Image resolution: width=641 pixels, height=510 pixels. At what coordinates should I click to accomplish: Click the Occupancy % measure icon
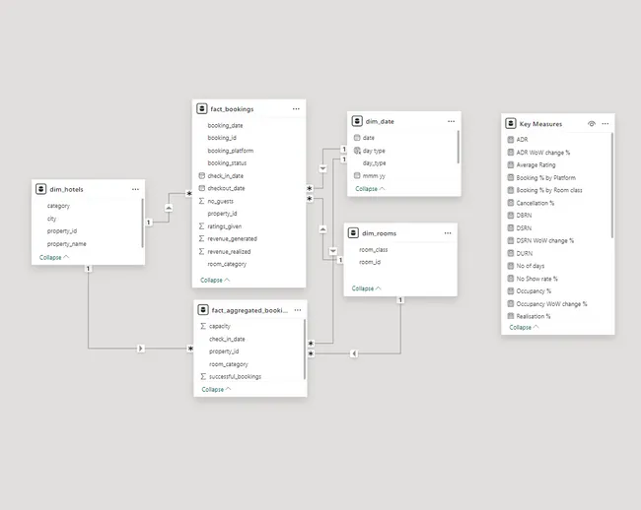coord(511,291)
